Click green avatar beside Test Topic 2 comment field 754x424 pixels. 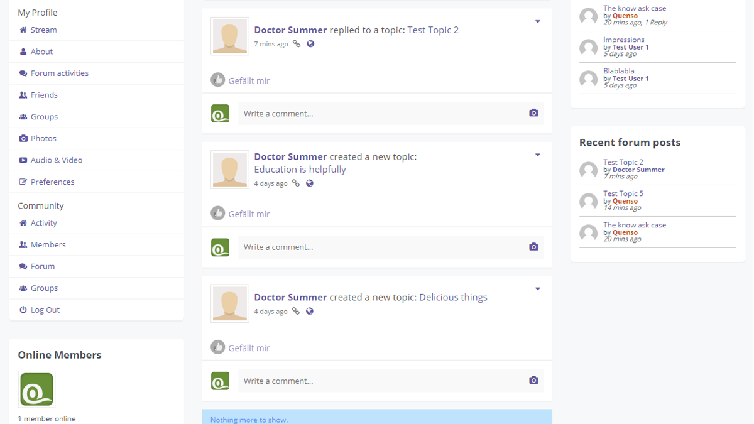click(x=220, y=114)
